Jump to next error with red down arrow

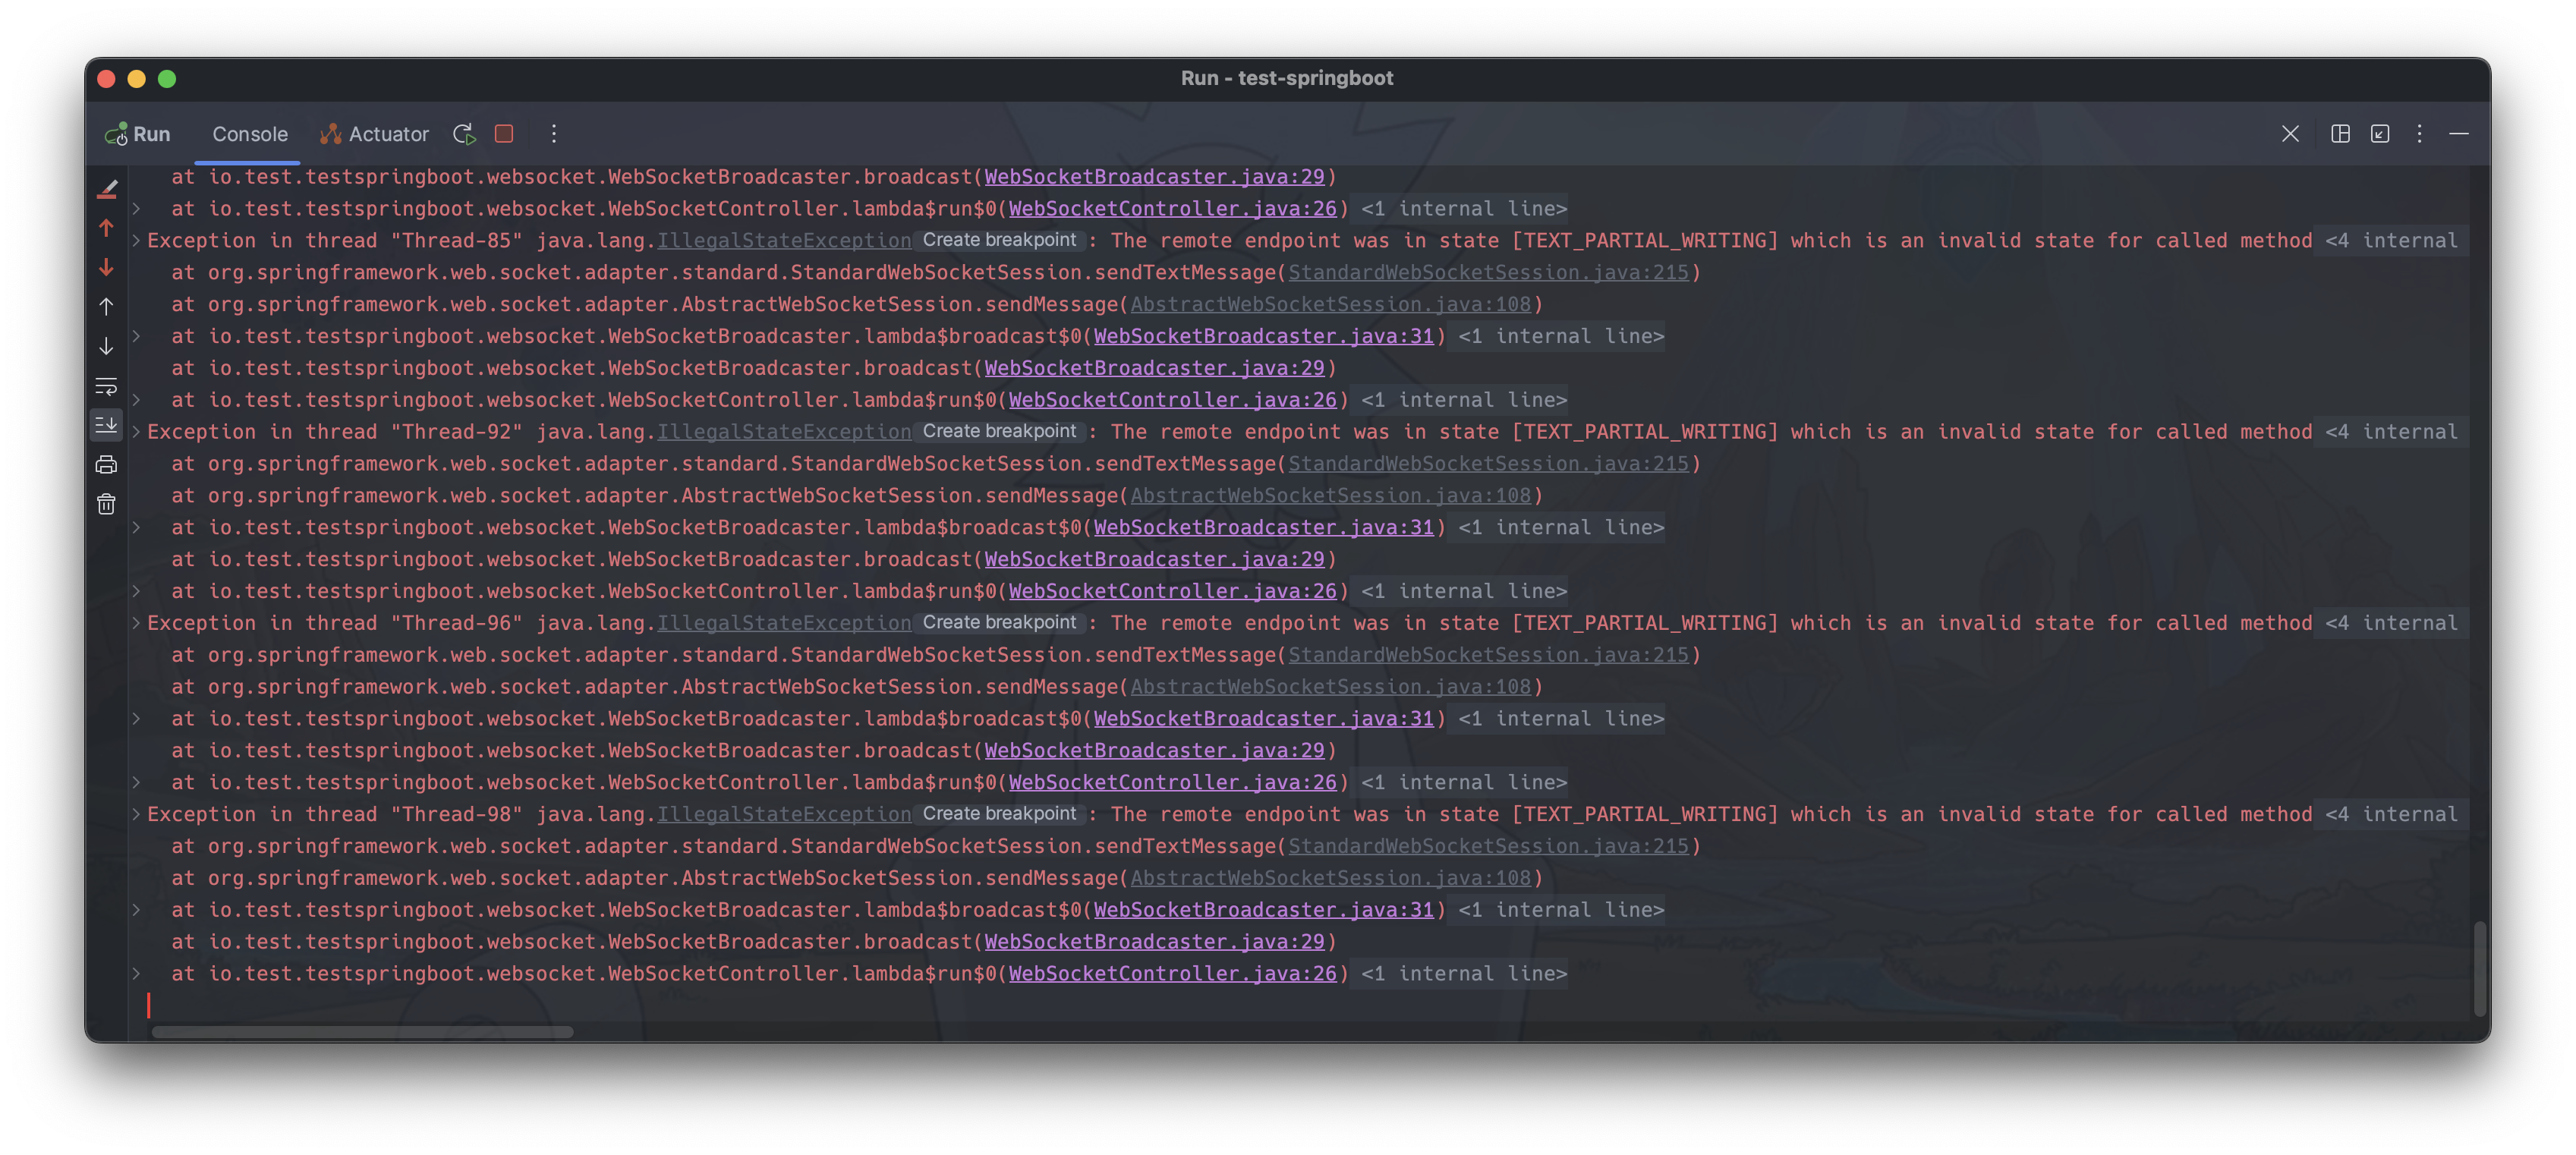tap(106, 268)
